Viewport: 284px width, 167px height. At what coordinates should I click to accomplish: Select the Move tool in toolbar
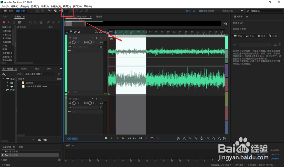[50, 11]
